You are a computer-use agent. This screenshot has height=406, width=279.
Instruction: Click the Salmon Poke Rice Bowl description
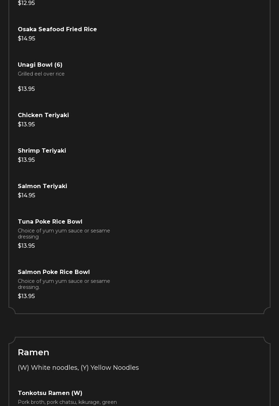click(x=64, y=284)
